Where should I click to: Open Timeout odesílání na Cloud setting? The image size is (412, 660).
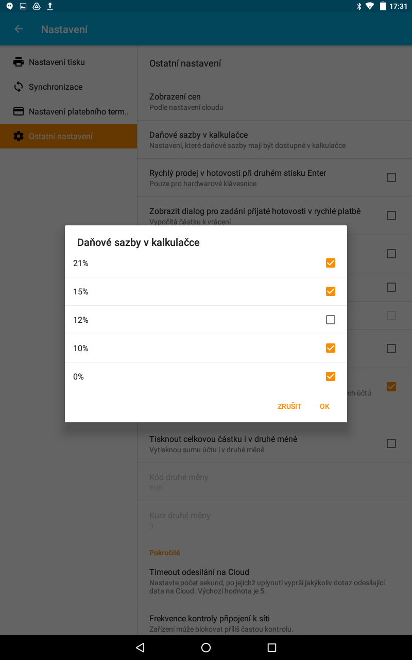coord(275,582)
